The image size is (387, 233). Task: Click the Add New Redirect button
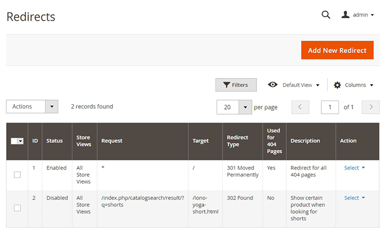click(x=337, y=50)
